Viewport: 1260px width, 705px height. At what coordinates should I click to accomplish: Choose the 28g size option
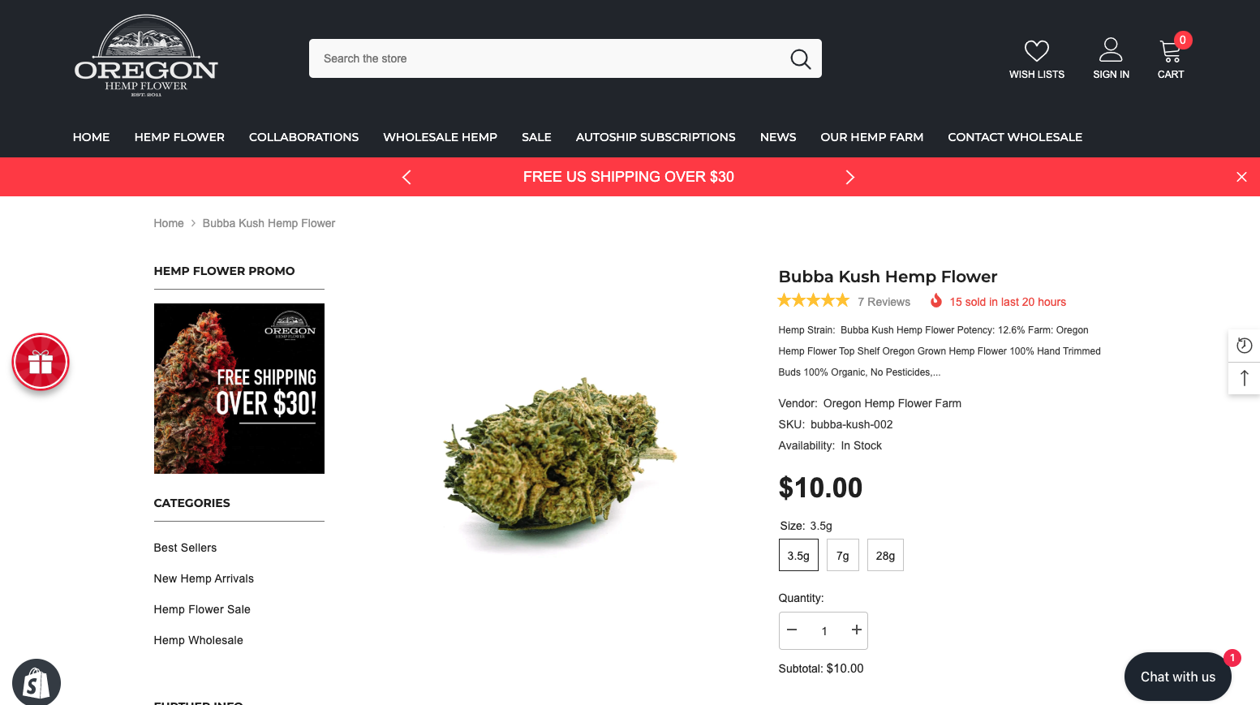point(885,555)
